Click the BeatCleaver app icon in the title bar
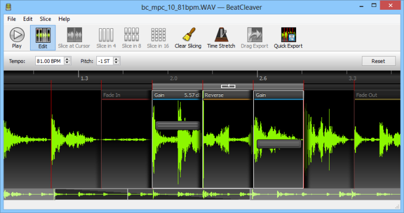The width and height of the screenshot is (404, 213). (9, 7)
